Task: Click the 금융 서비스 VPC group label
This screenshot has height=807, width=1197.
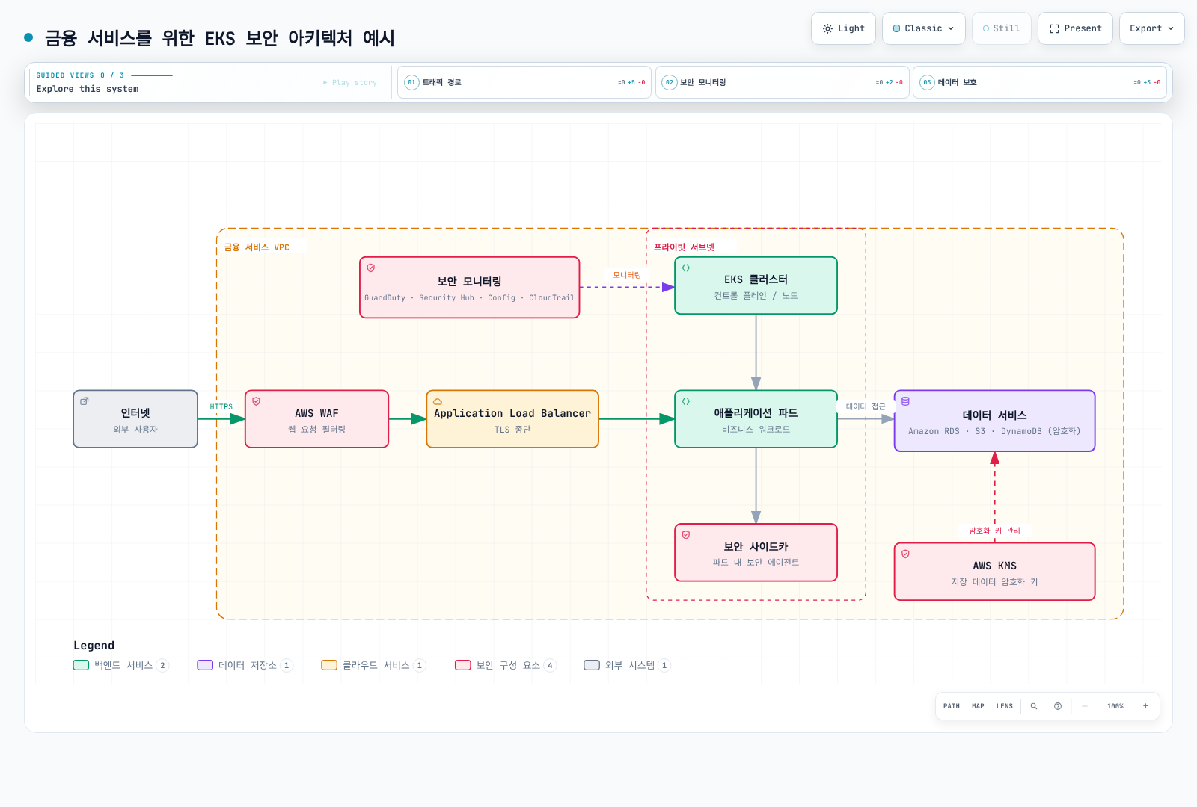Action: point(257,247)
